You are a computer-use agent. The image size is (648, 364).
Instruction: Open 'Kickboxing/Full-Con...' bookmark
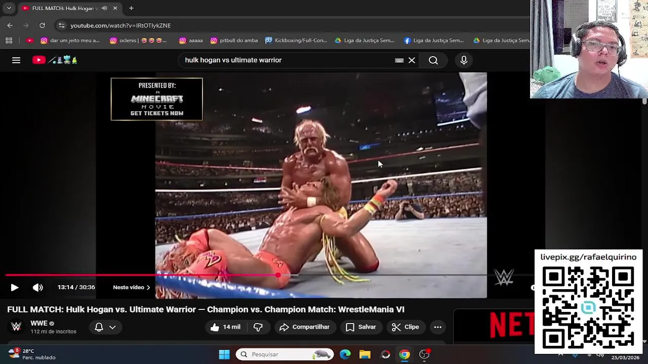(x=296, y=40)
